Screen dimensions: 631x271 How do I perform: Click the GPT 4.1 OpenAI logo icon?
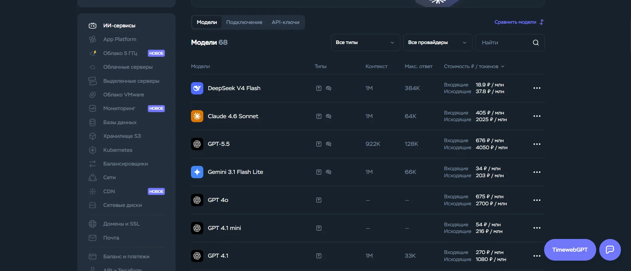(x=197, y=256)
